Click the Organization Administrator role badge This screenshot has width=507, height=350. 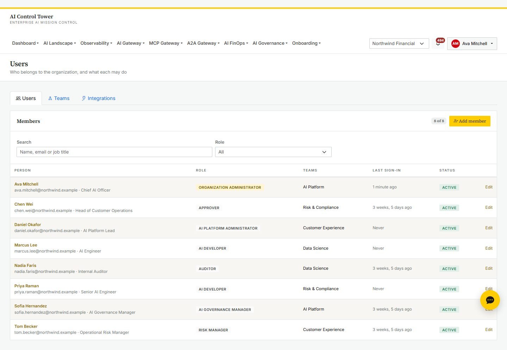click(x=230, y=187)
